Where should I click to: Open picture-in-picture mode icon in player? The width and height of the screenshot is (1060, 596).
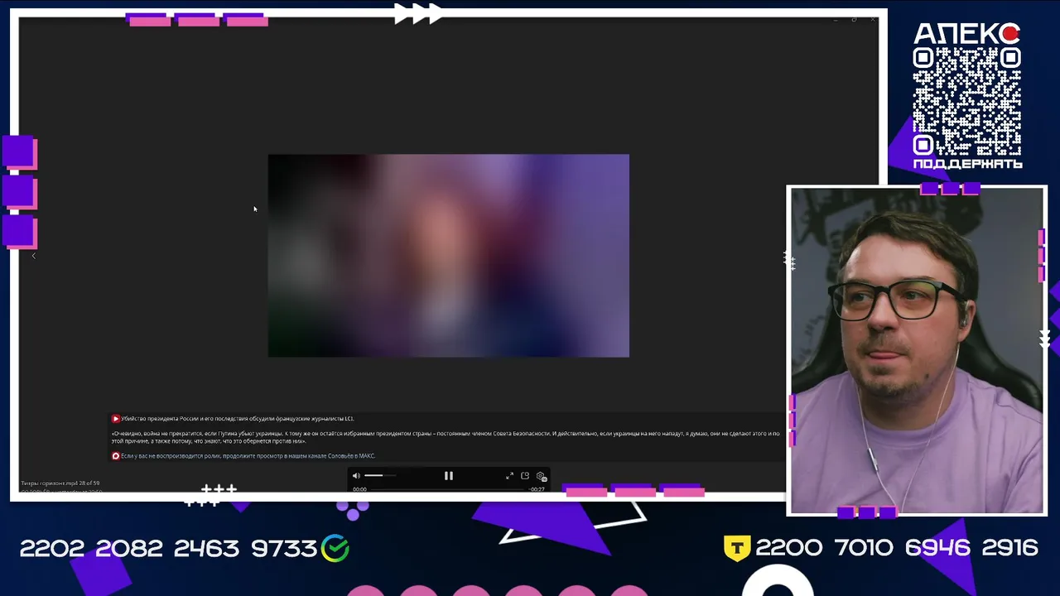525,476
